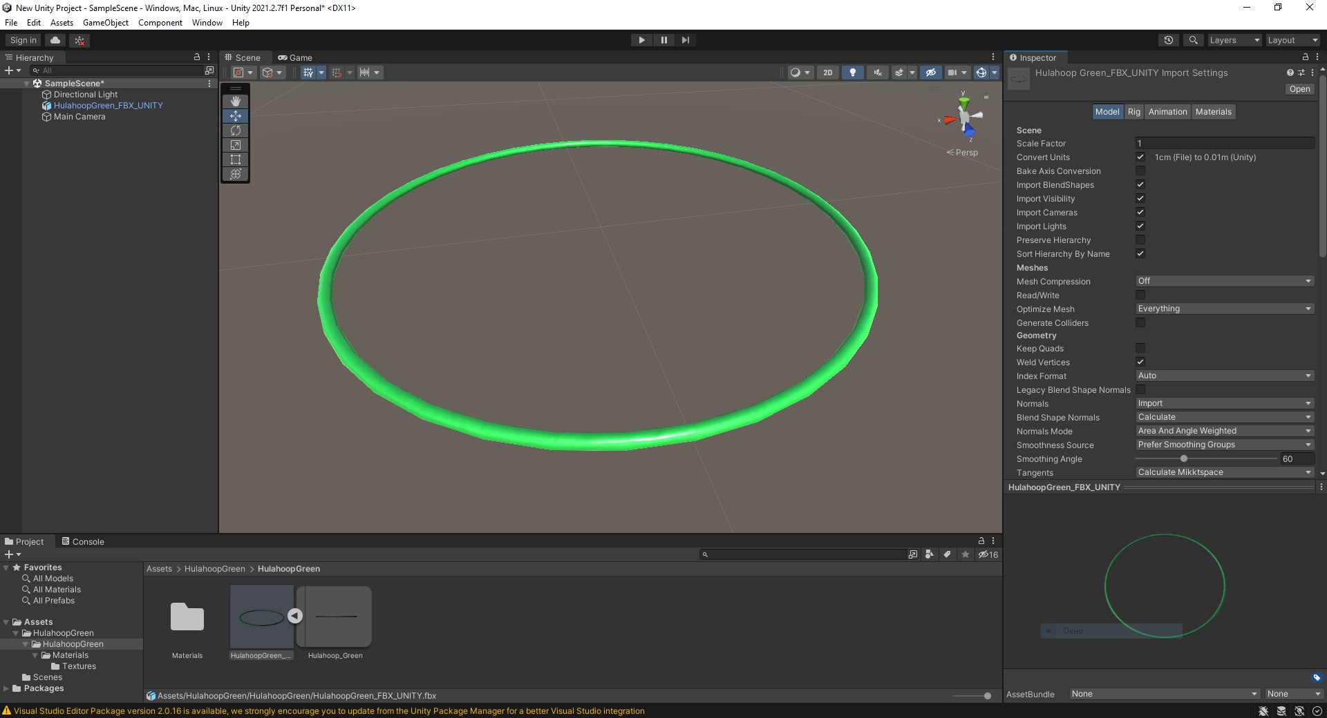Enable the Generate Colliders checkbox
Image resolution: width=1327 pixels, height=718 pixels.
tap(1140, 322)
